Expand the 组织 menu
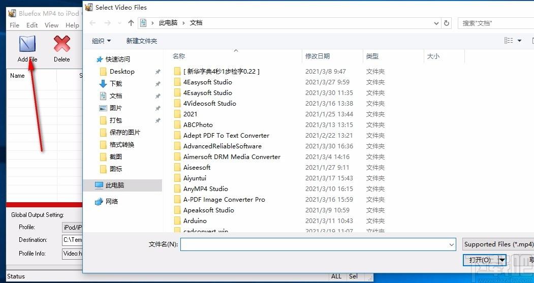Image resolution: width=534 pixels, height=283 pixels. 101,41
